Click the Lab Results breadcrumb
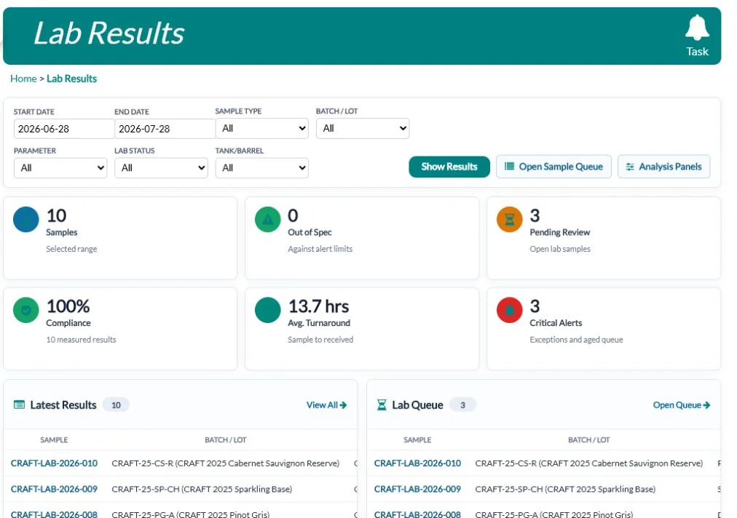Screen dimensions: 737x518 71,79
